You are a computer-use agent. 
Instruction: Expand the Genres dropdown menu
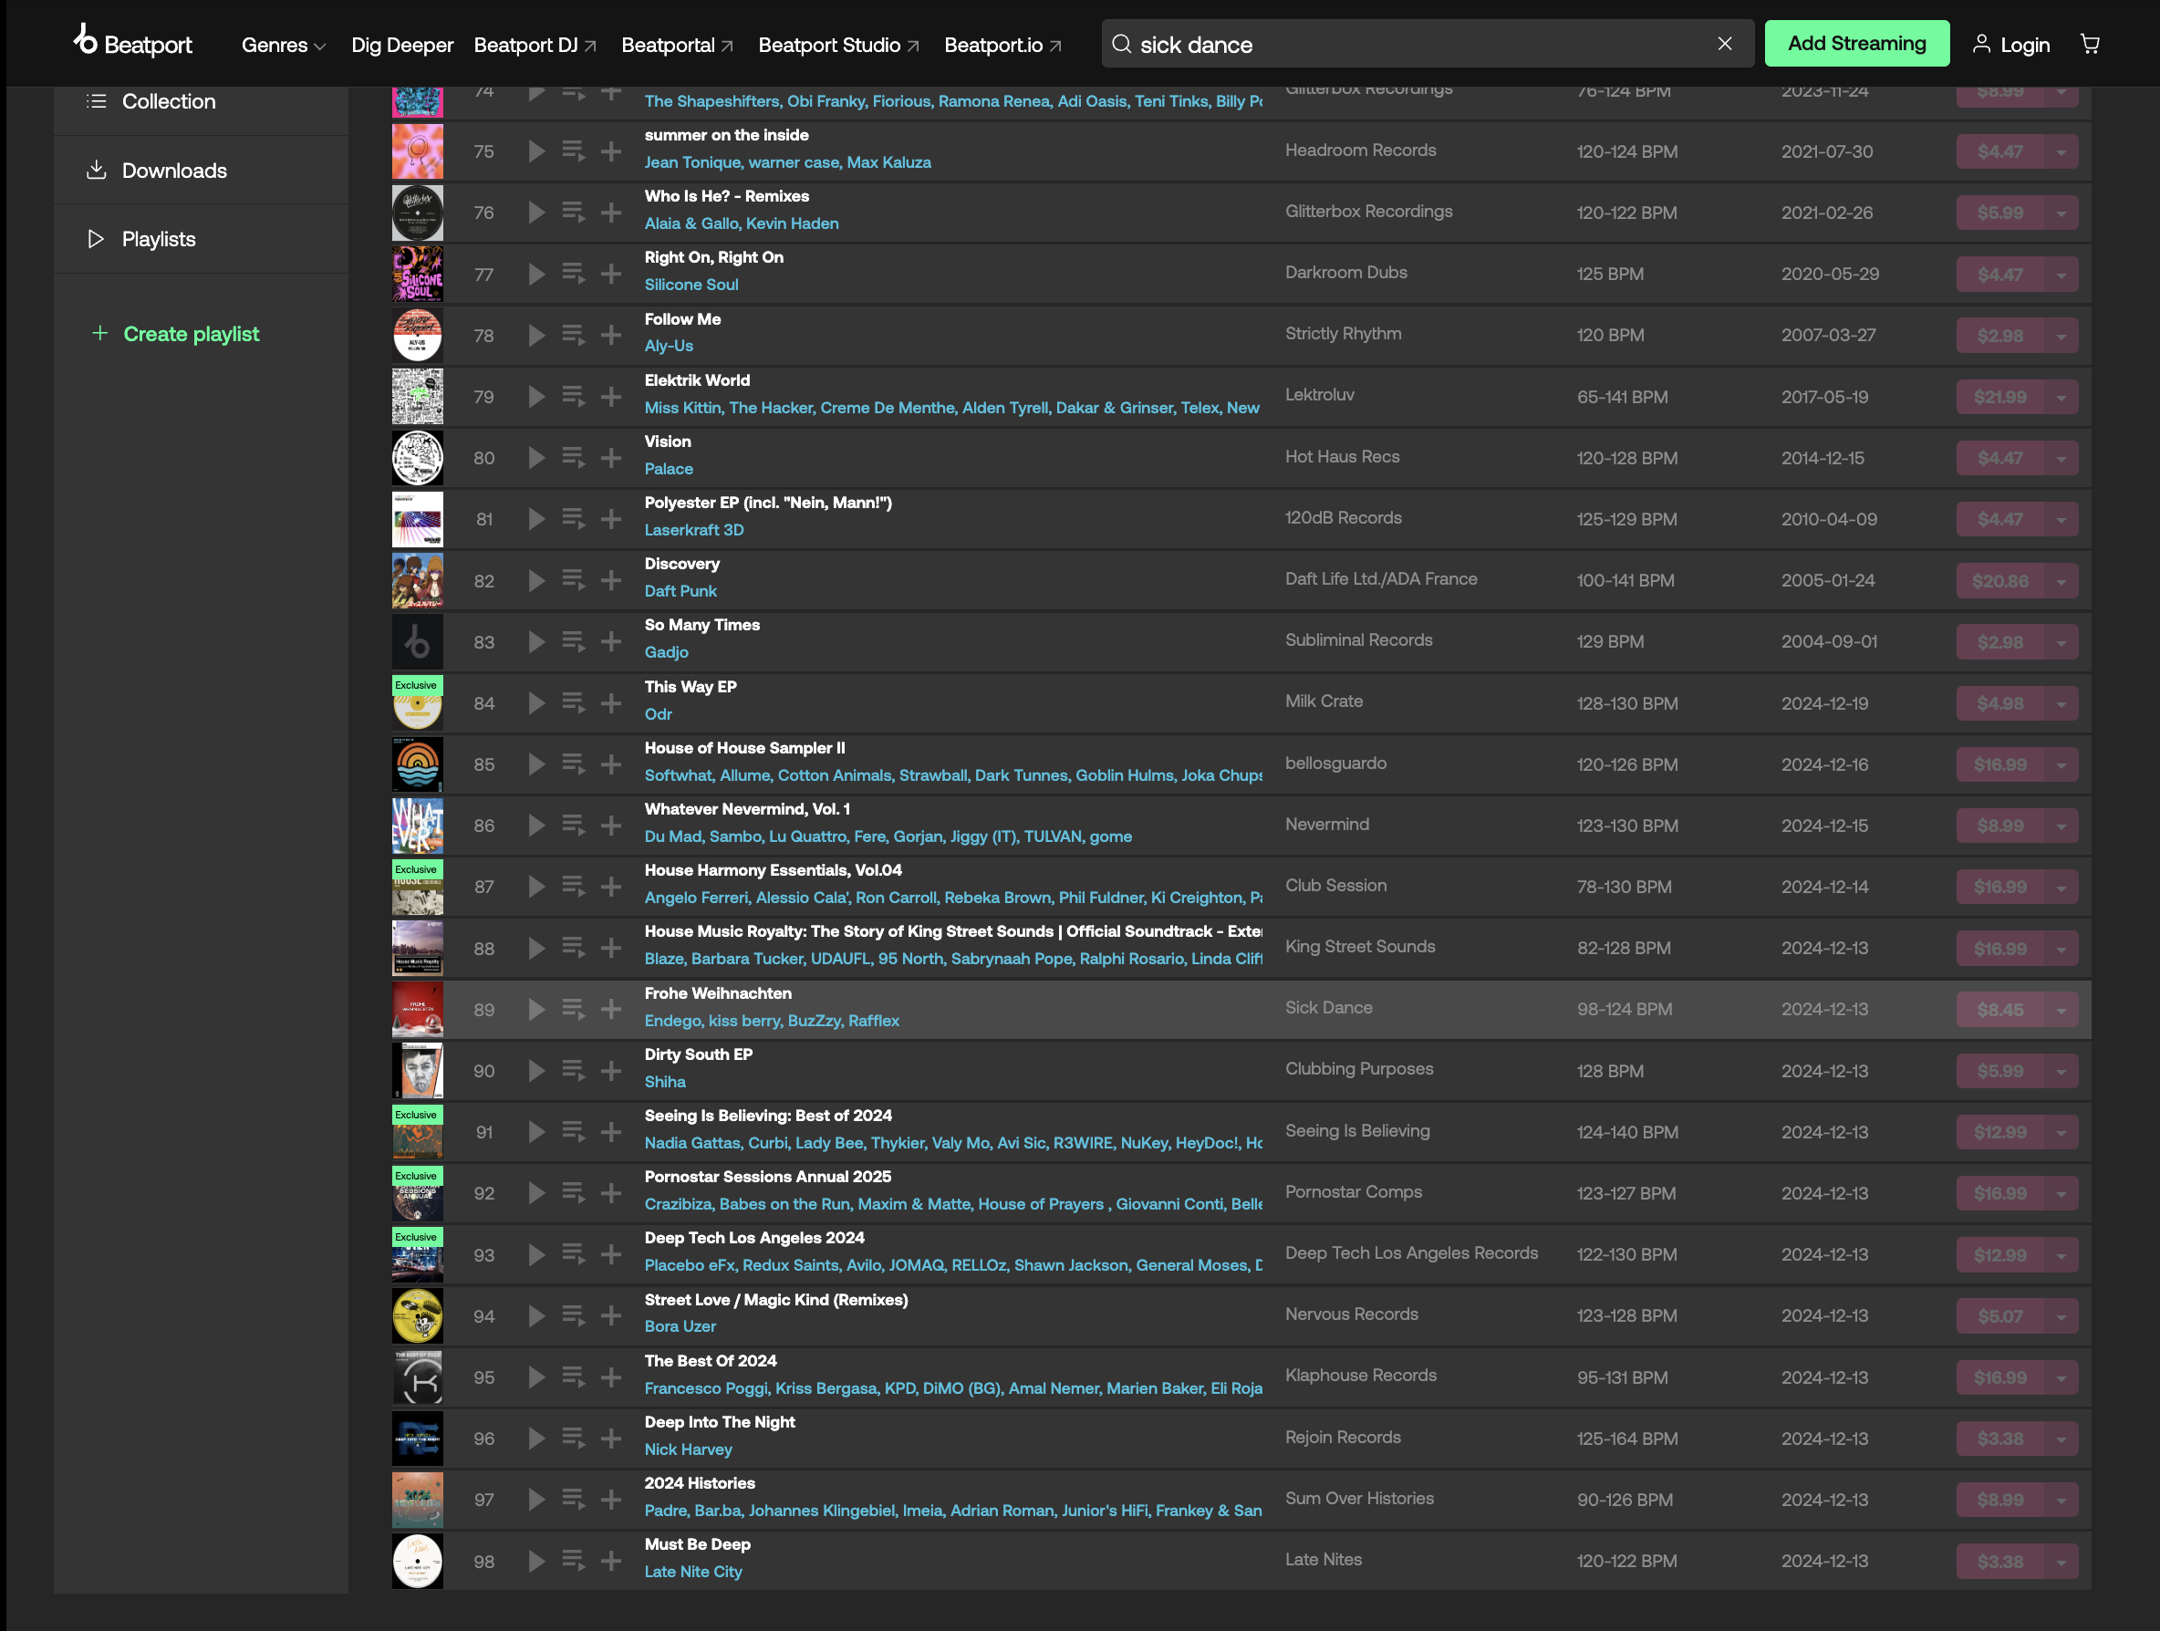coord(283,45)
